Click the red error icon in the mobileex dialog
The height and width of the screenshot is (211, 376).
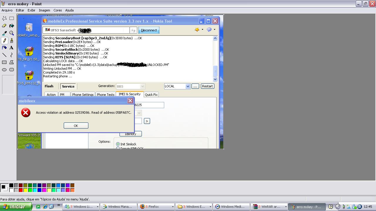point(26,113)
